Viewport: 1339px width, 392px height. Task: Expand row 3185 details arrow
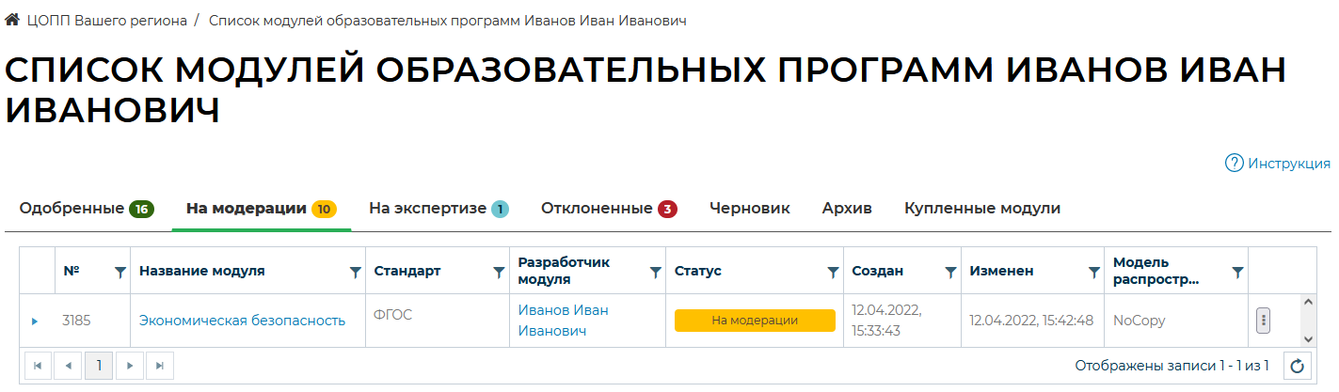(35, 321)
